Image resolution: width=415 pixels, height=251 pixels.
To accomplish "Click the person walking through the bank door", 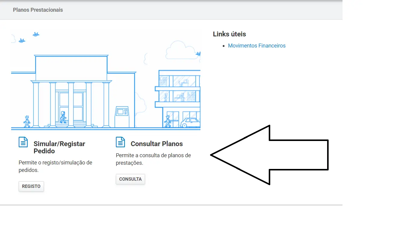I will 63,117.
